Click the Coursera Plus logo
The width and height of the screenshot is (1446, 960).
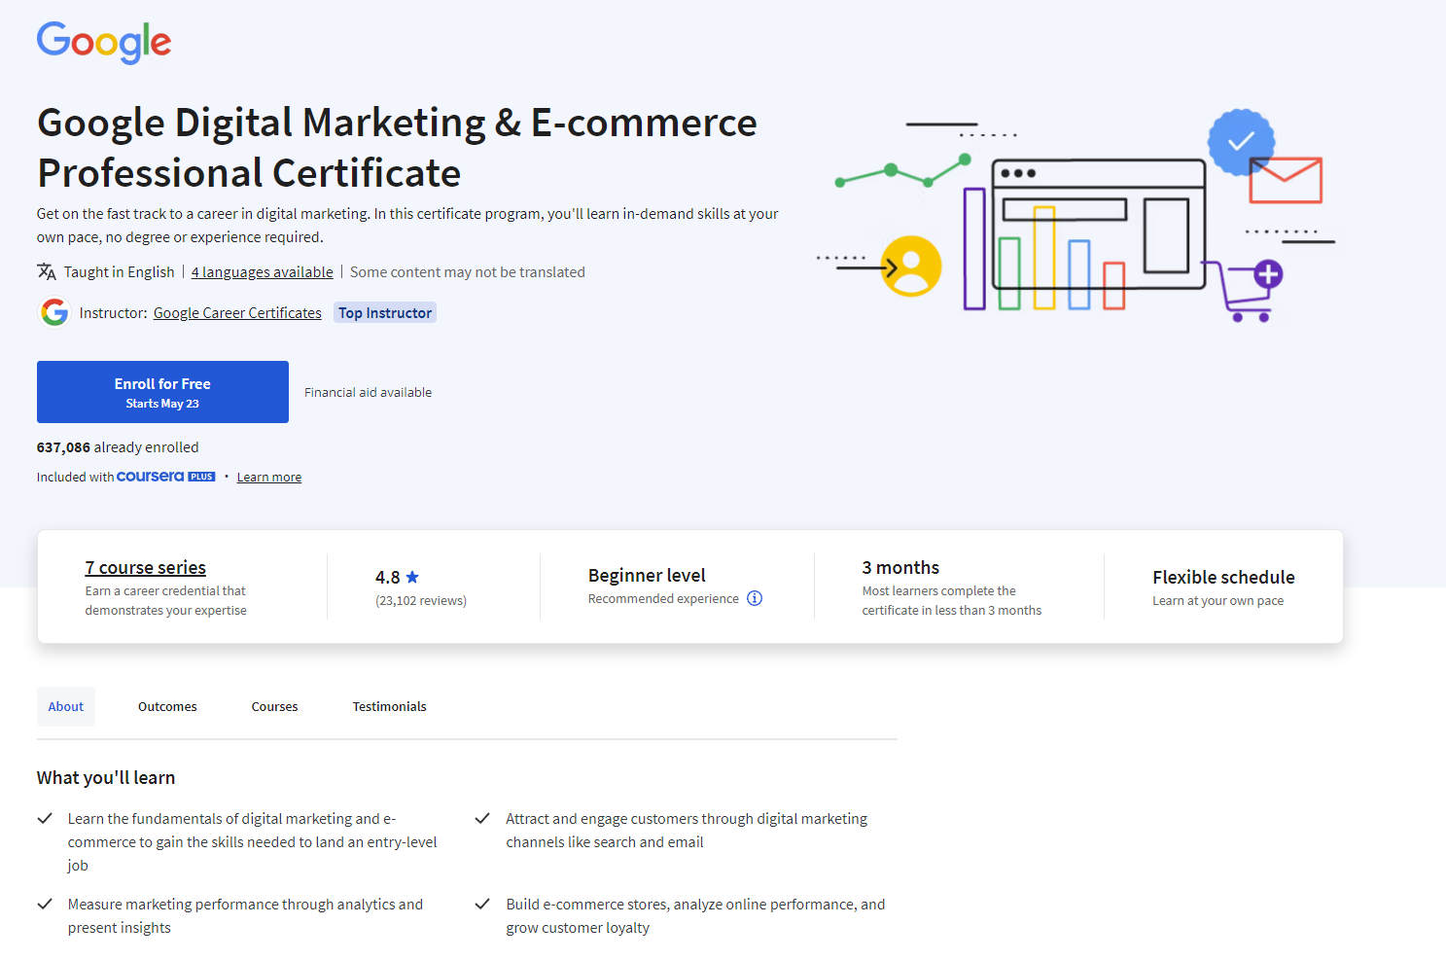click(165, 476)
